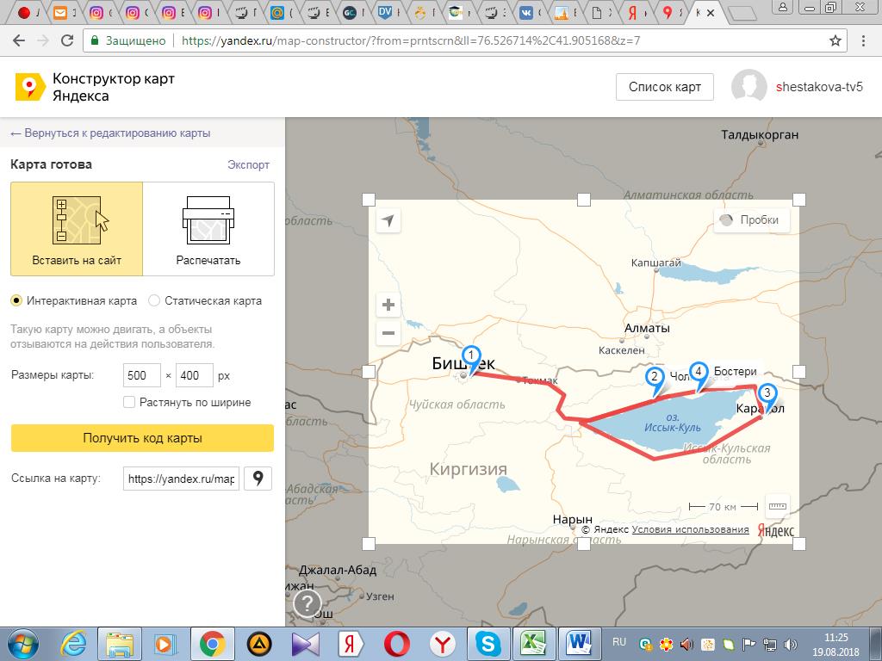
Task: Click the map width field showing 500
Action: pyautogui.click(x=142, y=375)
